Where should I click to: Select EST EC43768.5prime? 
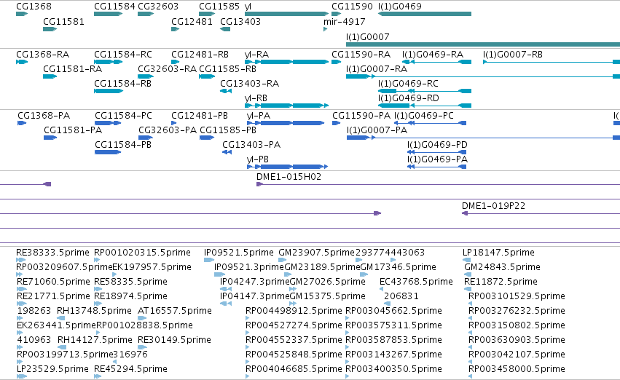tap(382, 289)
